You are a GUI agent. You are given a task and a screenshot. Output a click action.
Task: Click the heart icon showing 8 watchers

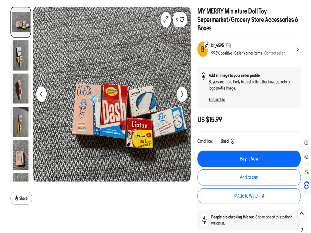pos(180,20)
